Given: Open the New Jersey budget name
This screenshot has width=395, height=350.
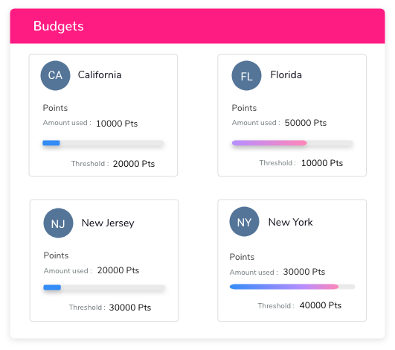Looking at the screenshot, I should tap(108, 223).
